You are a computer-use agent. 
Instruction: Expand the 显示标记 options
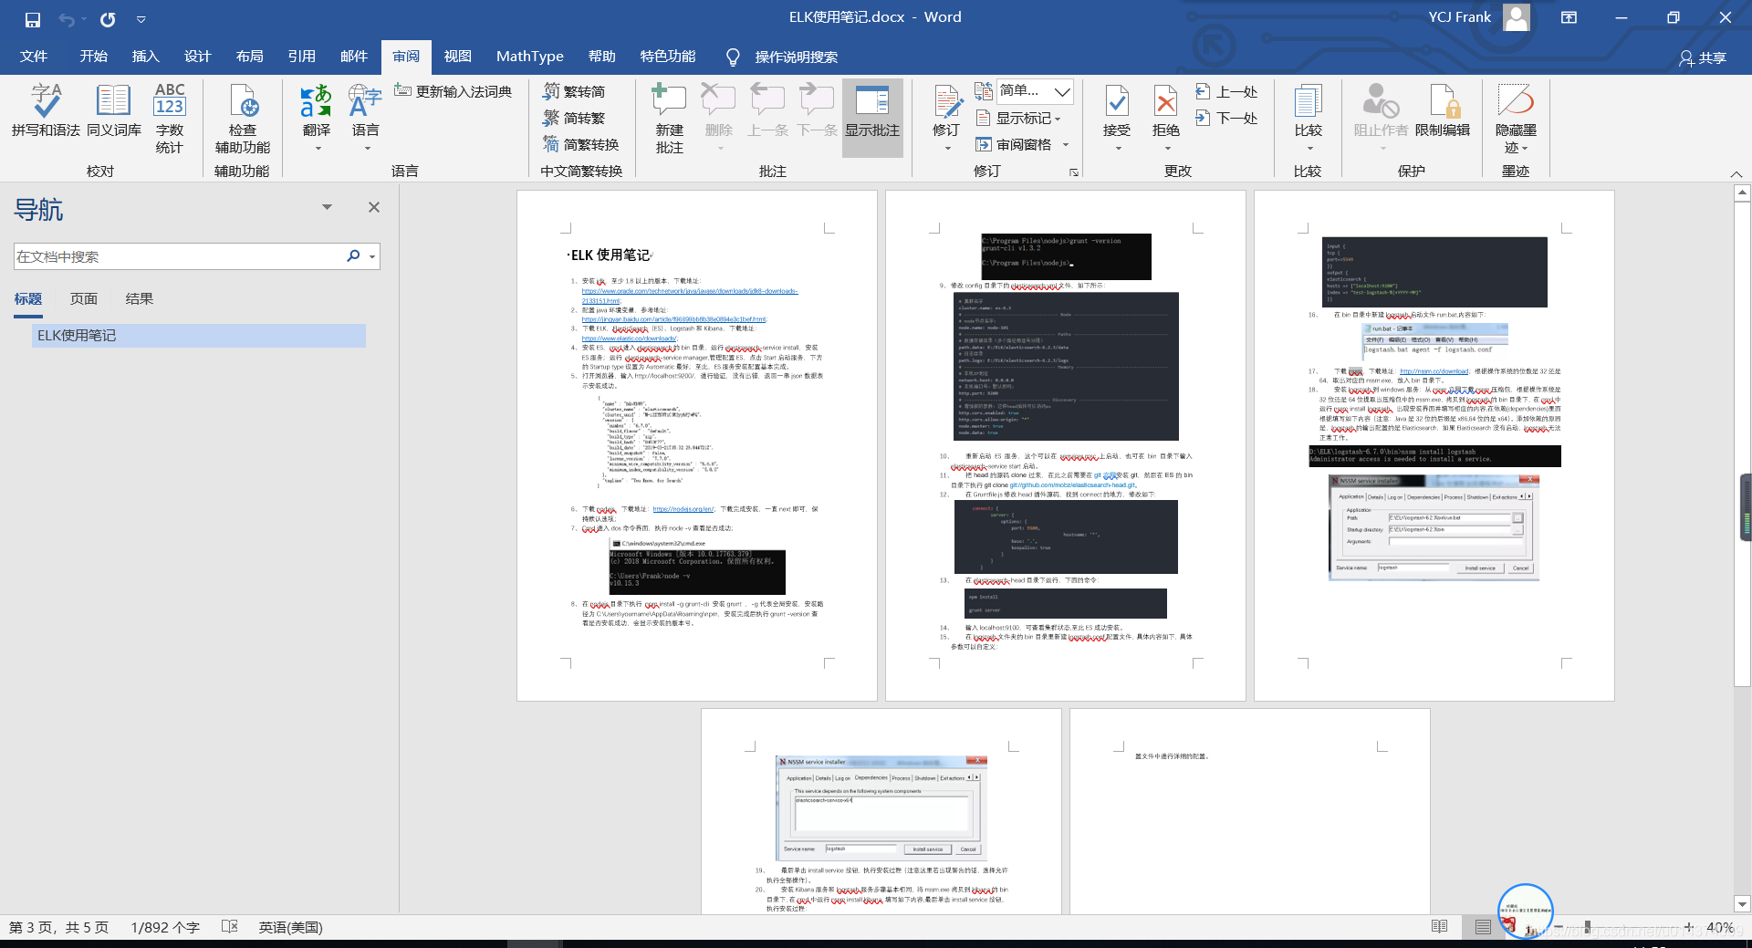coord(1019,118)
